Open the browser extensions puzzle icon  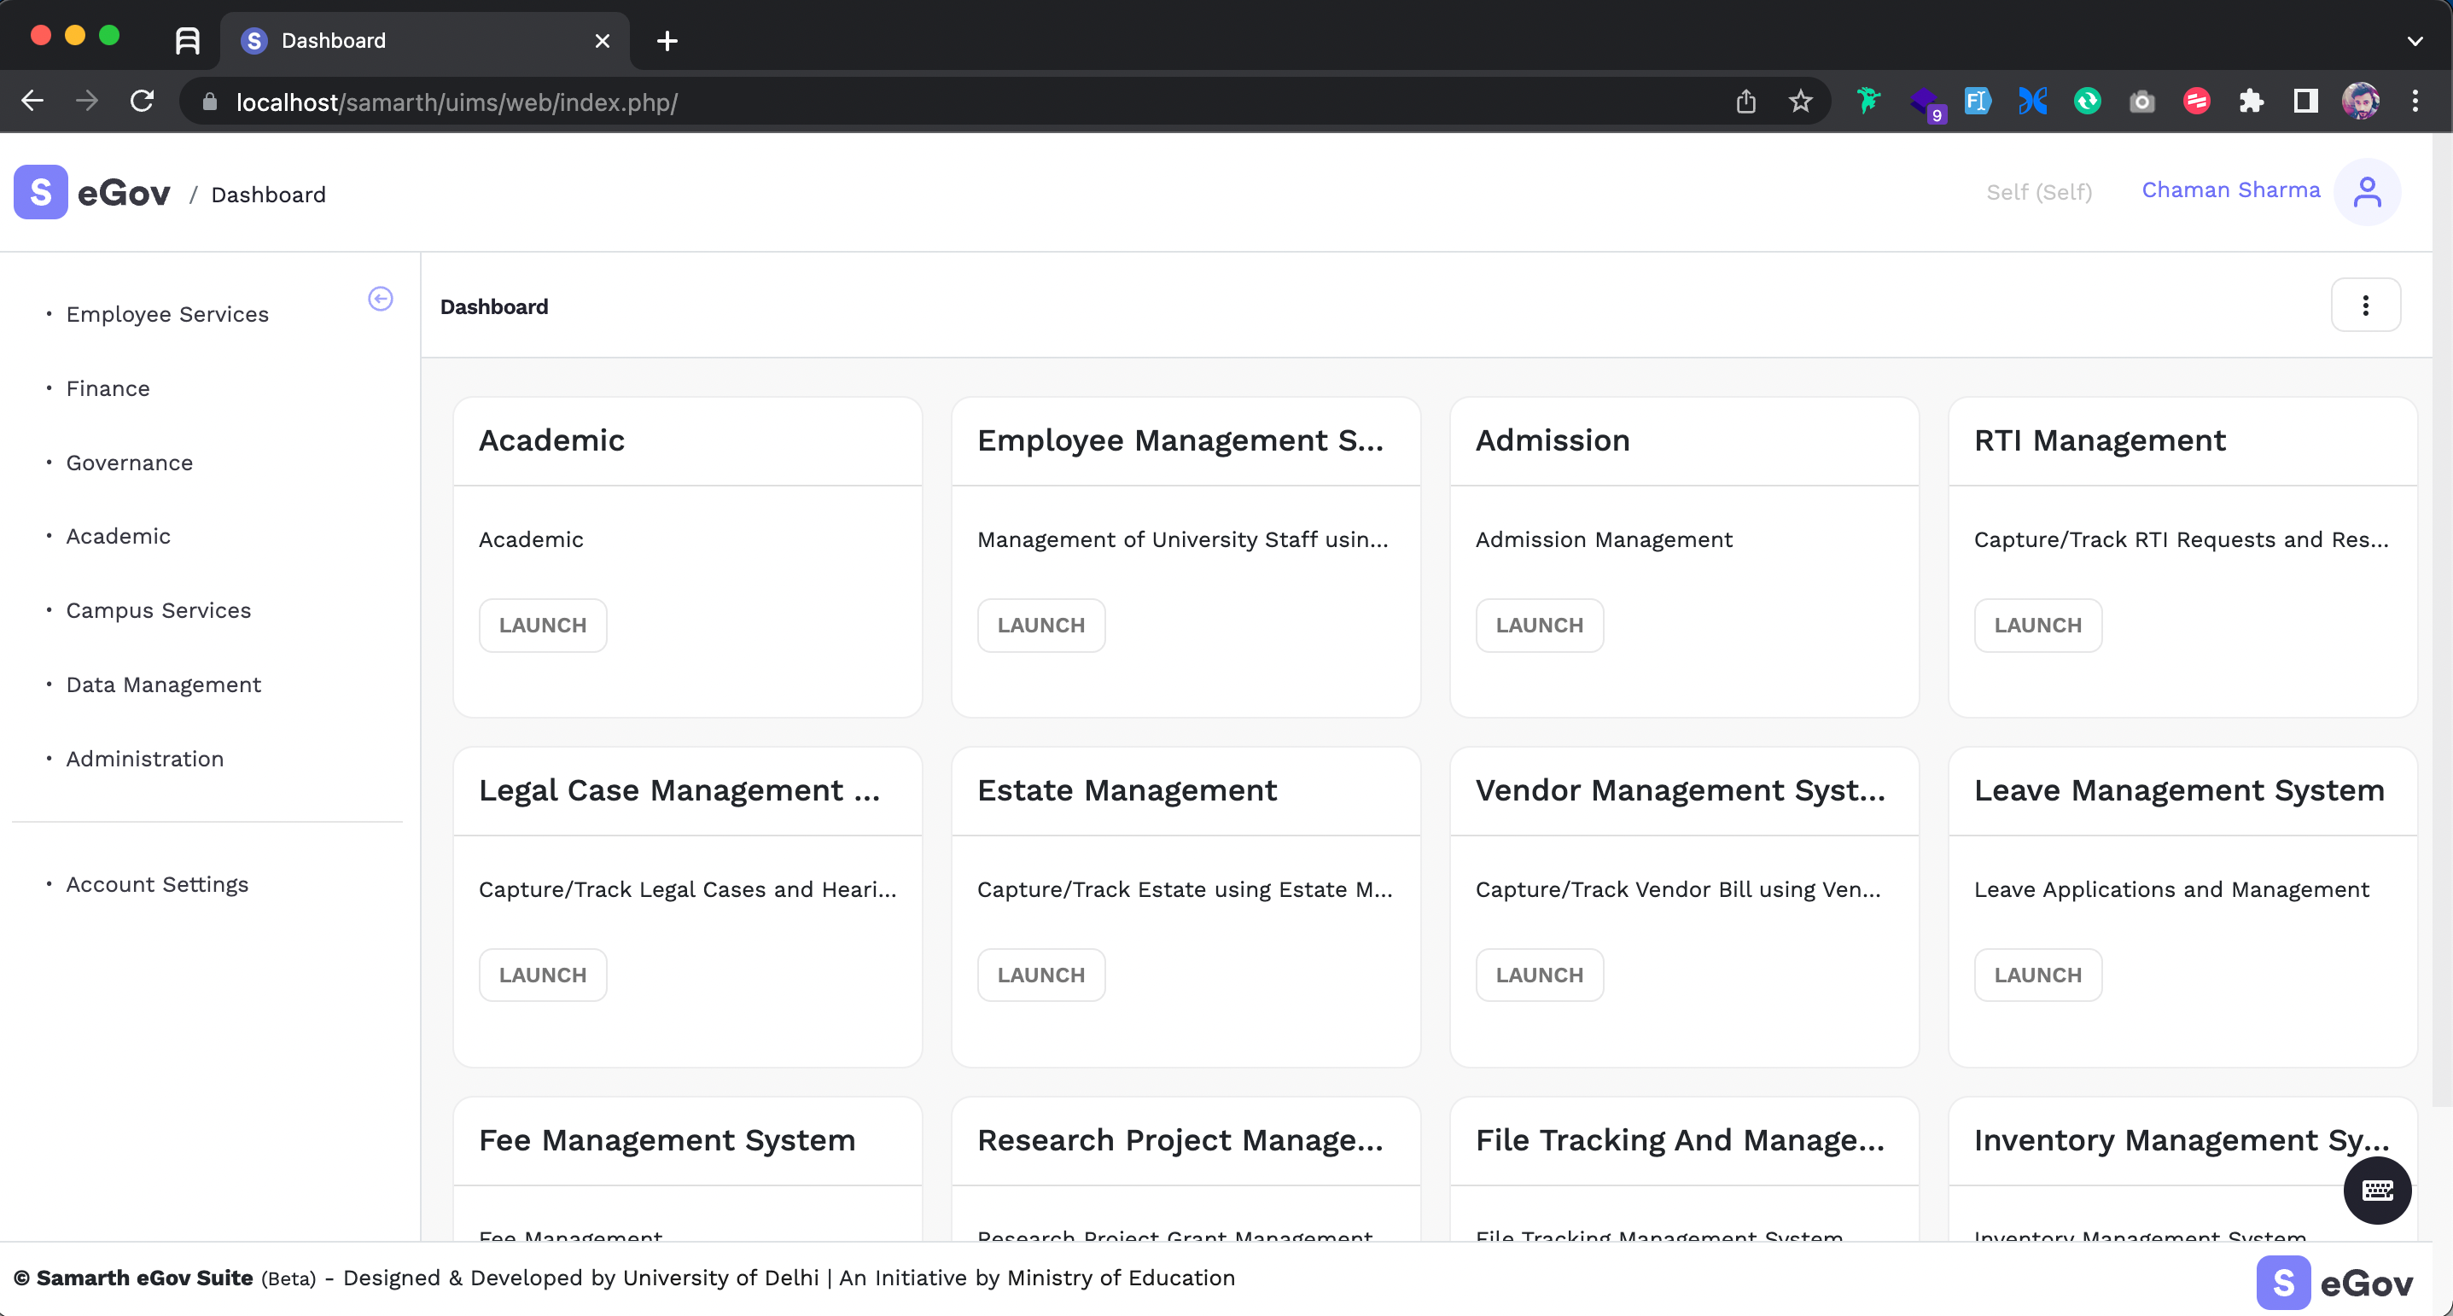2251,101
